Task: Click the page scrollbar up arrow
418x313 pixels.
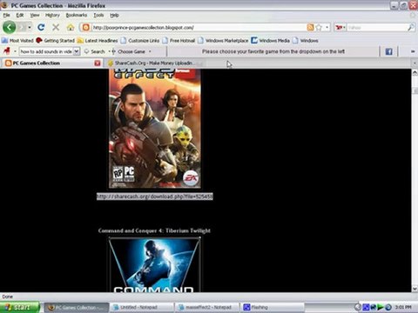Action: 415,72
